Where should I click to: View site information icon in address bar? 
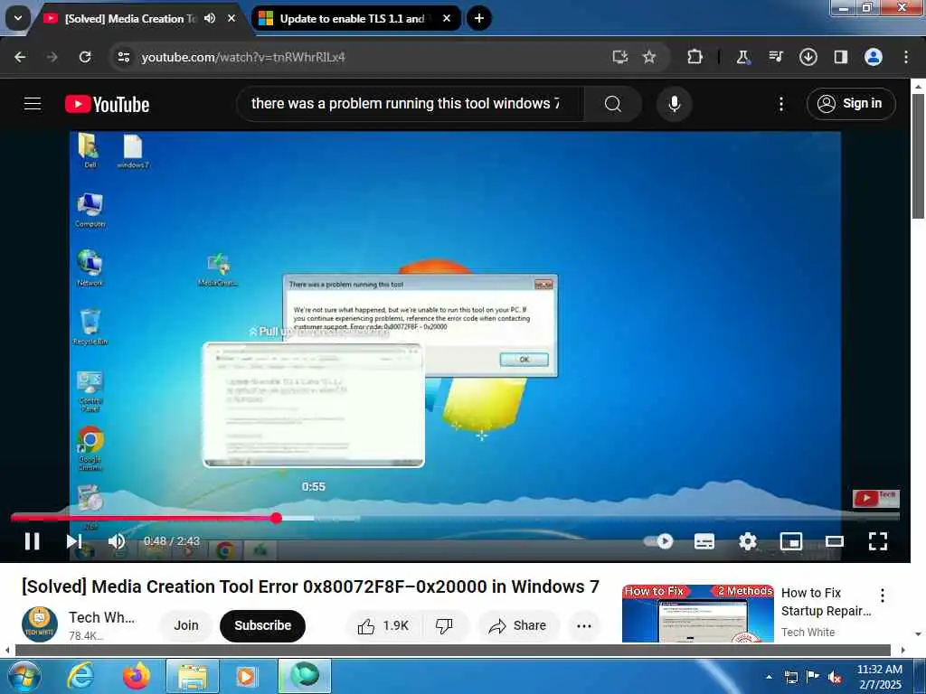click(x=123, y=57)
